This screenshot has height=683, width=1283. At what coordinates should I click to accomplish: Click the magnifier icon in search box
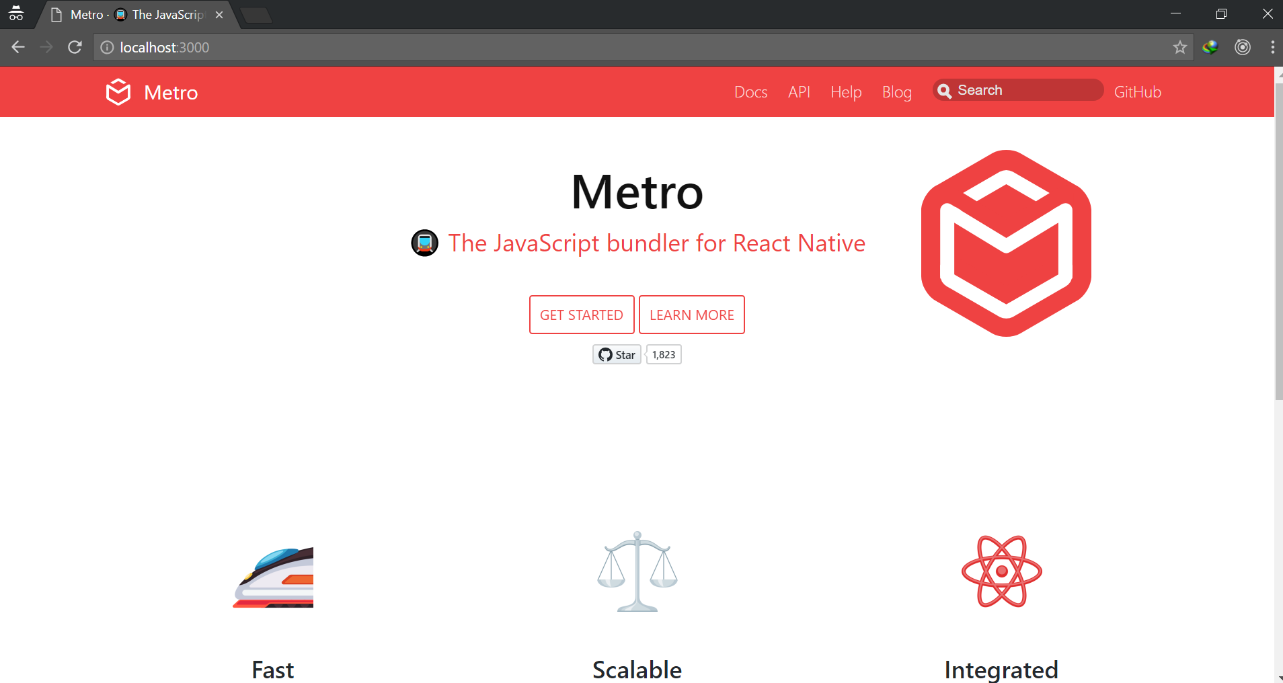[945, 91]
